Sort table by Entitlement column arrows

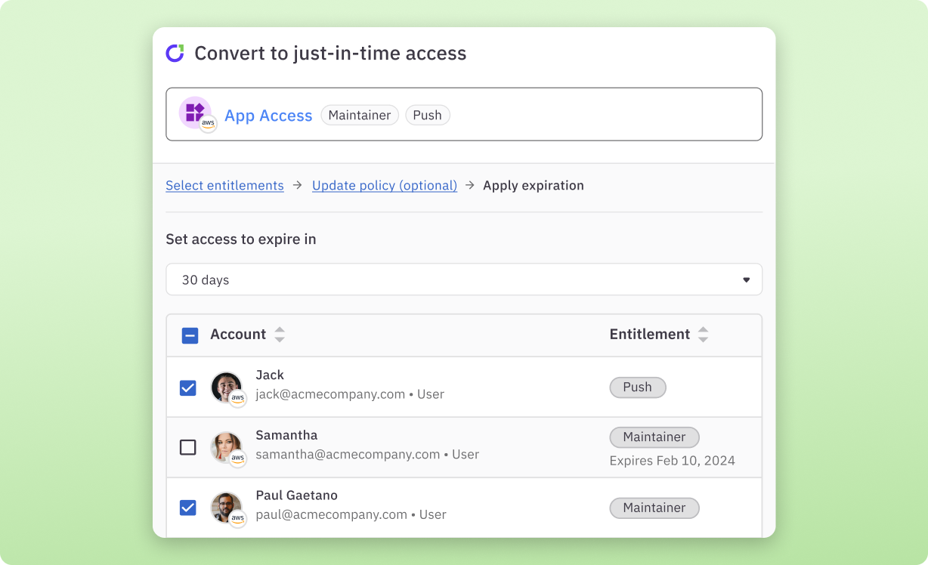pyautogui.click(x=703, y=335)
